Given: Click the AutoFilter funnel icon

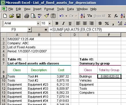Looking at the screenshot, I should pyautogui.click(x=89, y=16).
